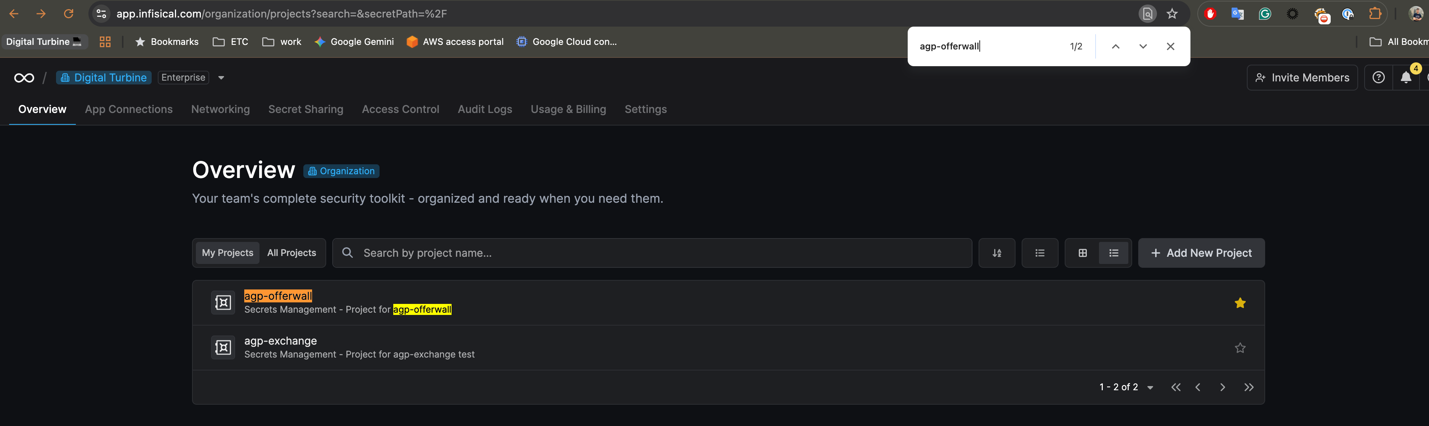Viewport: 1429px width, 426px height.
Task: Favorite the agp-exchange project star
Action: [1240, 348]
